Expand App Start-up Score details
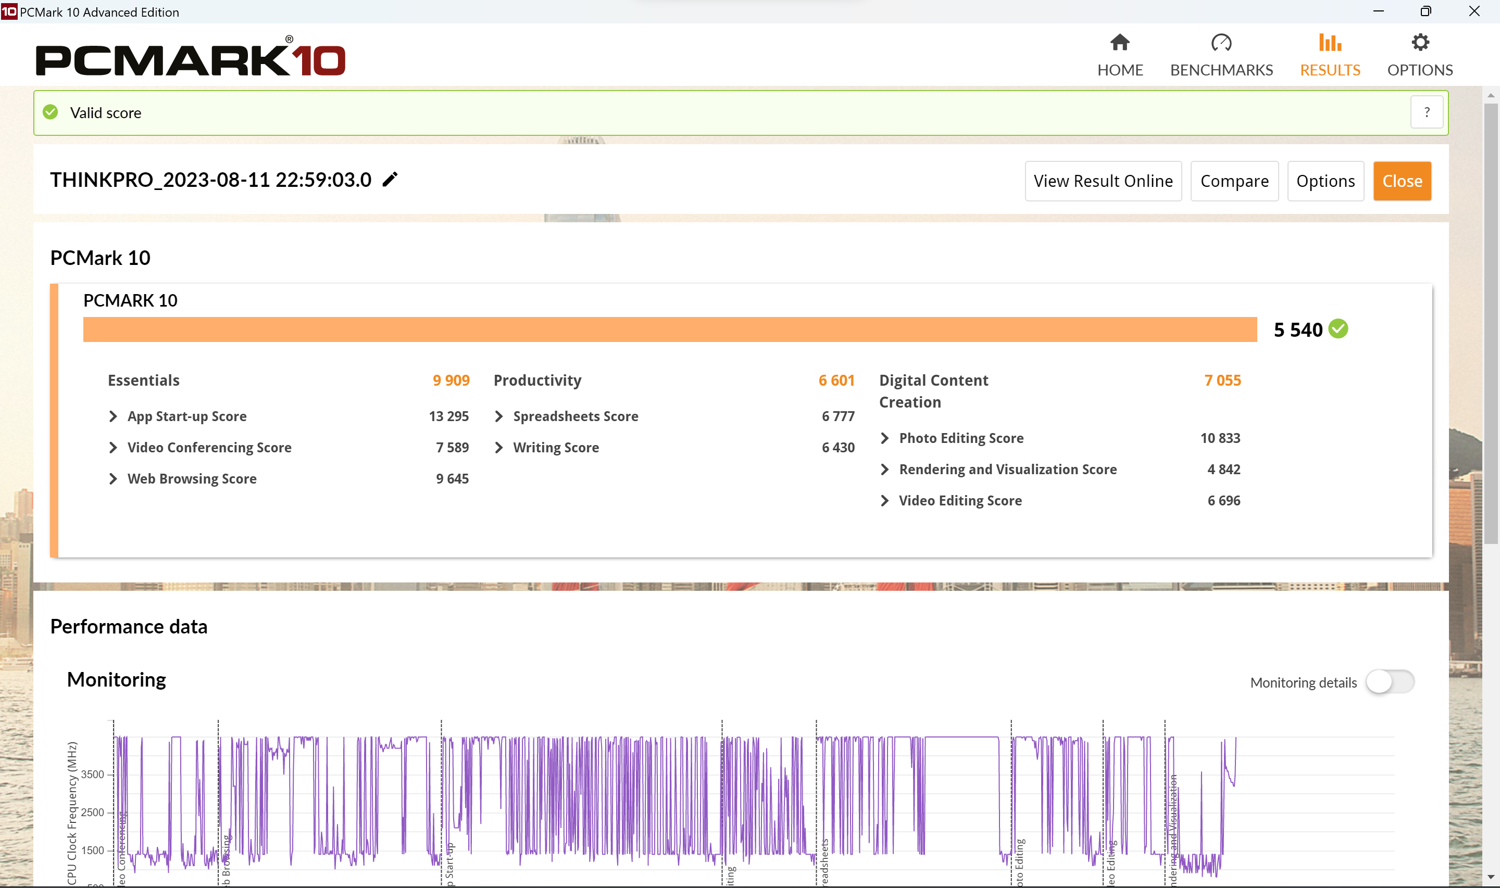The height and width of the screenshot is (888, 1500). [x=113, y=416]
